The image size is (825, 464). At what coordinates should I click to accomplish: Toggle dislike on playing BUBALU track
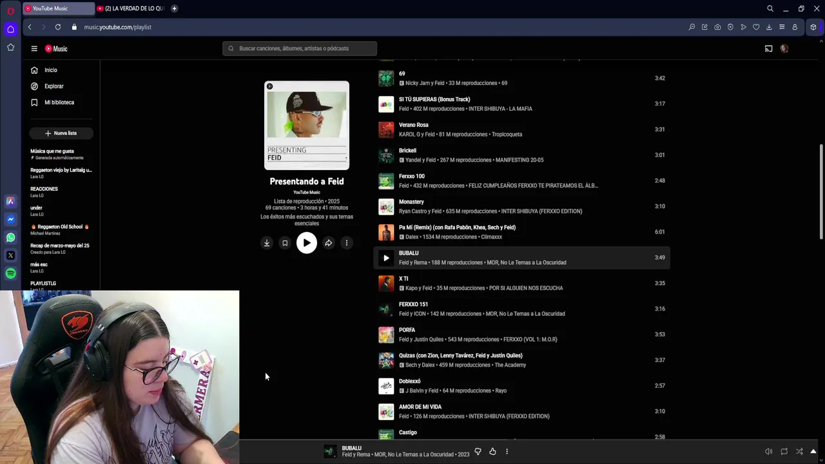[478, 452]
